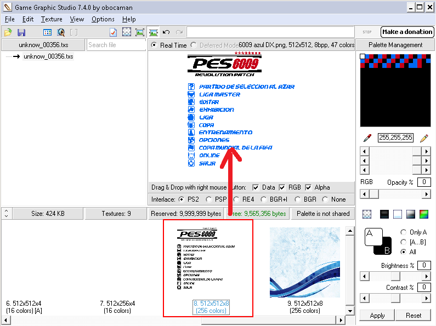Click the 255,255,255 RGB value field
The image size is (436, 326).
click(395, 138)
